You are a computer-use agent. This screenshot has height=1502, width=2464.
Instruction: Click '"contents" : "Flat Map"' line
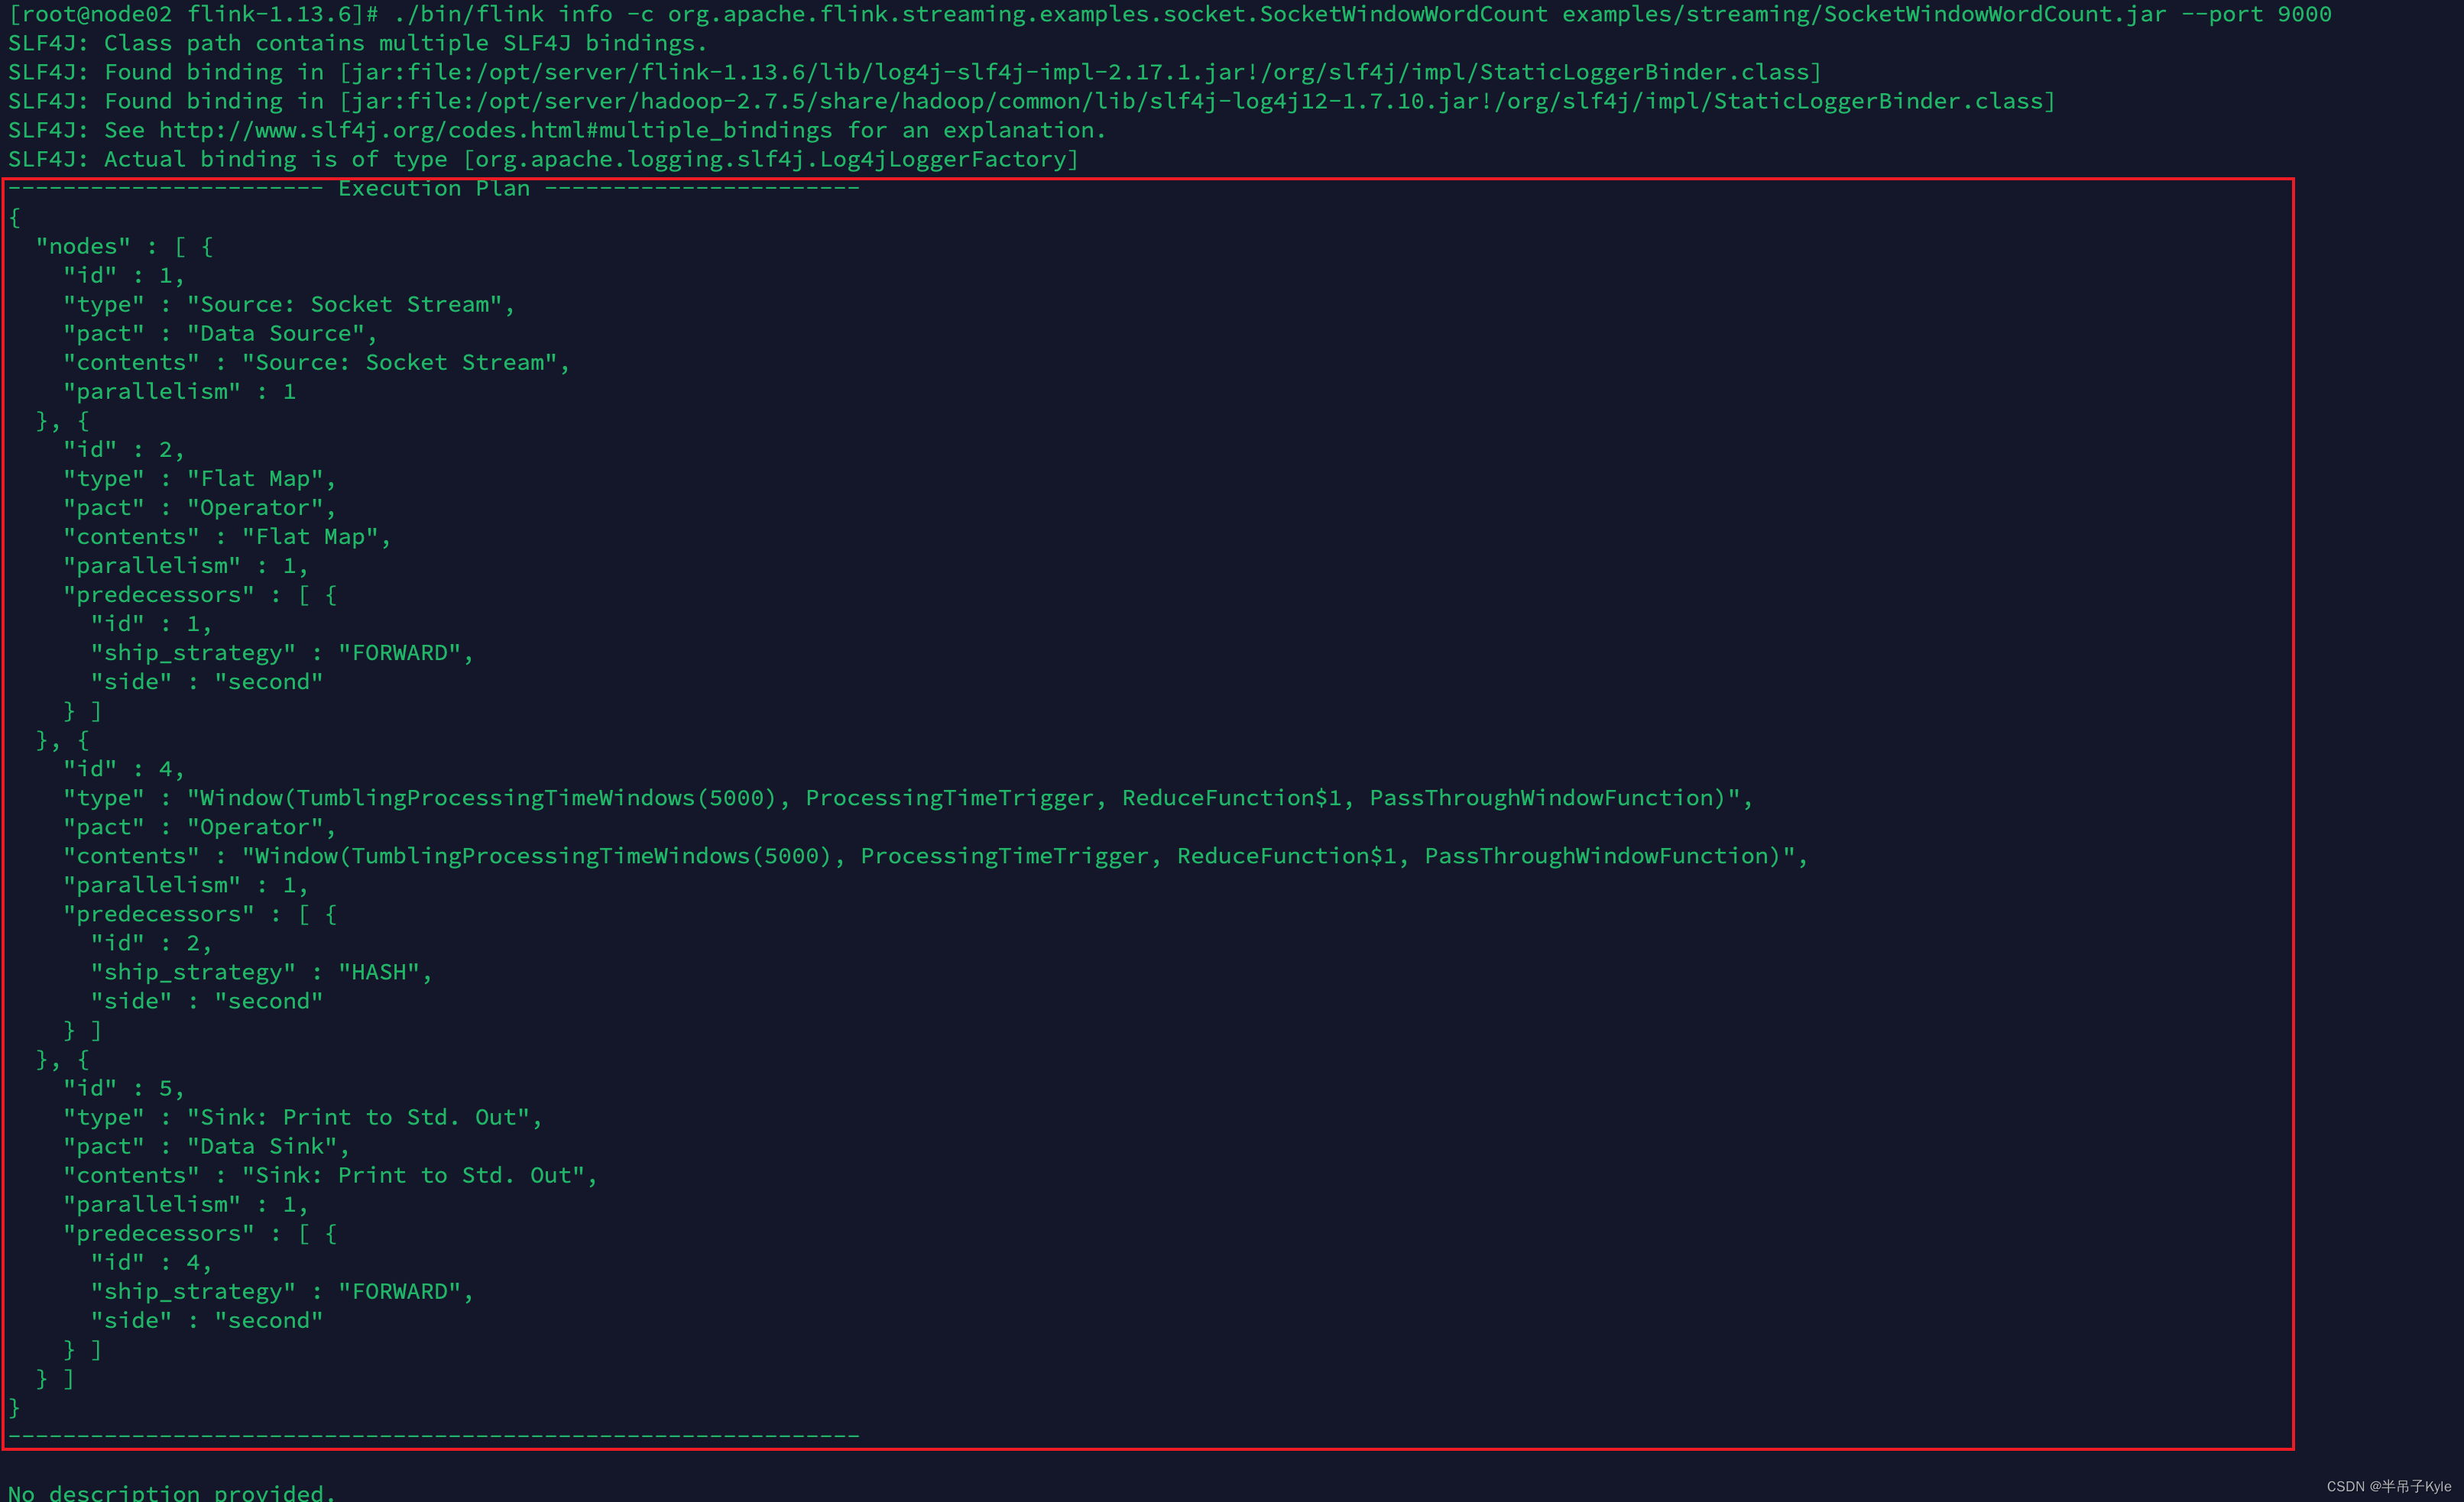[x=227, y=536]
